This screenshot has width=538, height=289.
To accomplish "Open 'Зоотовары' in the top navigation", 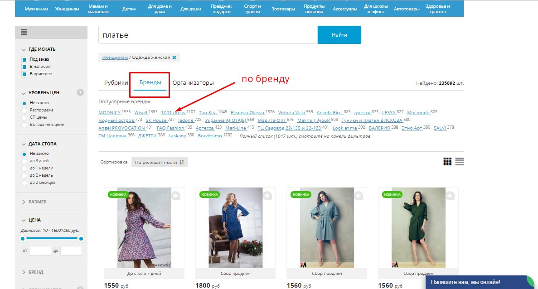I will tap(283, 9).
